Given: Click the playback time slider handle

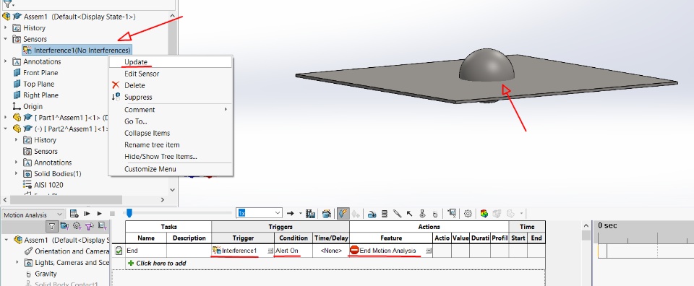Looking at the screenshot, I should 129,214.
